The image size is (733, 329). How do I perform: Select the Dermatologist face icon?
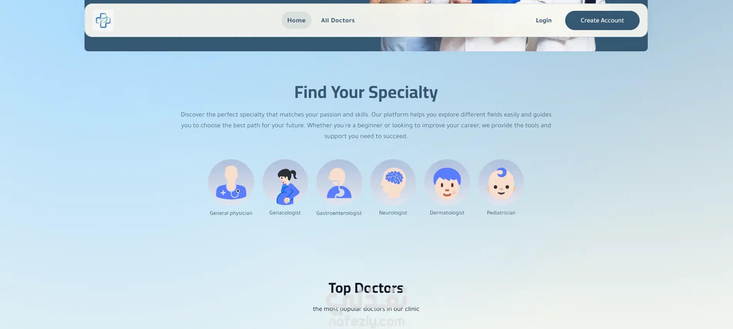coord(447,182)
